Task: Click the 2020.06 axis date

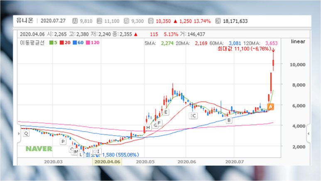Action: coord(187,162)
